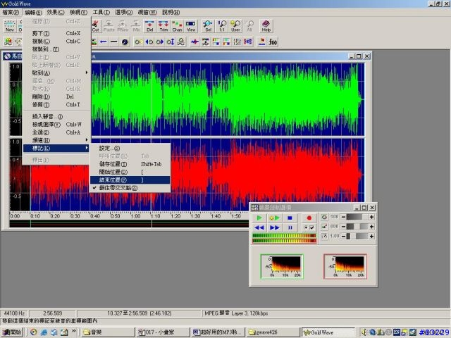The image size is (451, 338).
Task: Open the 檔案(F) File menu
Action: click(11, 13)
